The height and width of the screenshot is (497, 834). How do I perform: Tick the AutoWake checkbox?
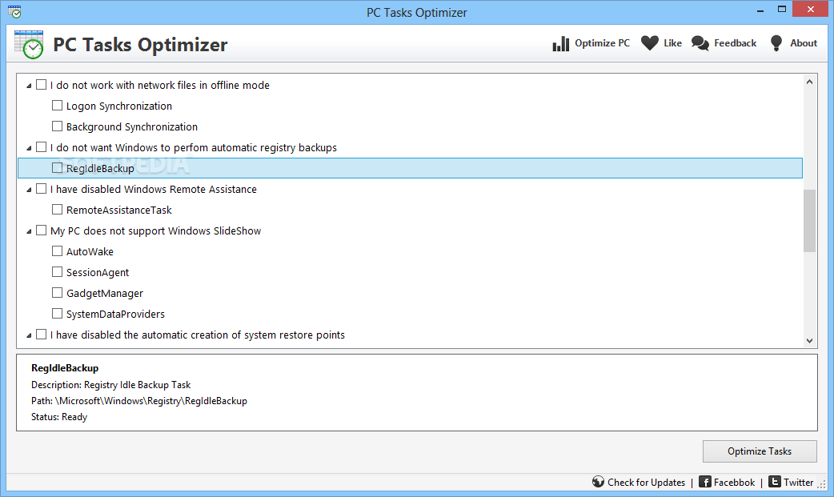(x=57, y=251)
